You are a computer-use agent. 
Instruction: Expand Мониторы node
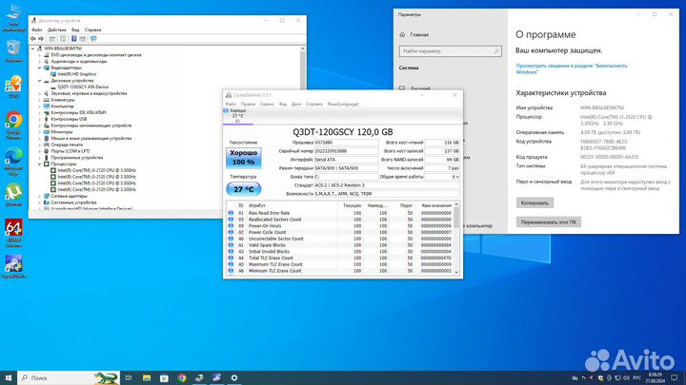(x=39, y=132)
